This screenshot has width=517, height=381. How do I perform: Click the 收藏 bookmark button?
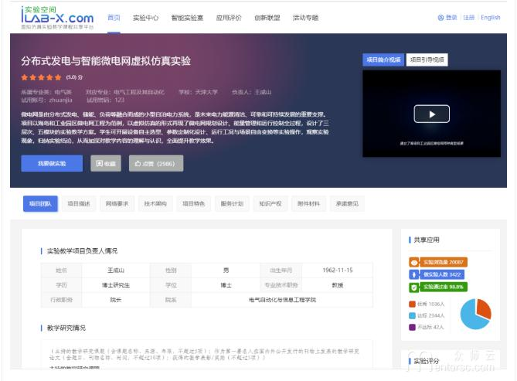tap(106, 164)
